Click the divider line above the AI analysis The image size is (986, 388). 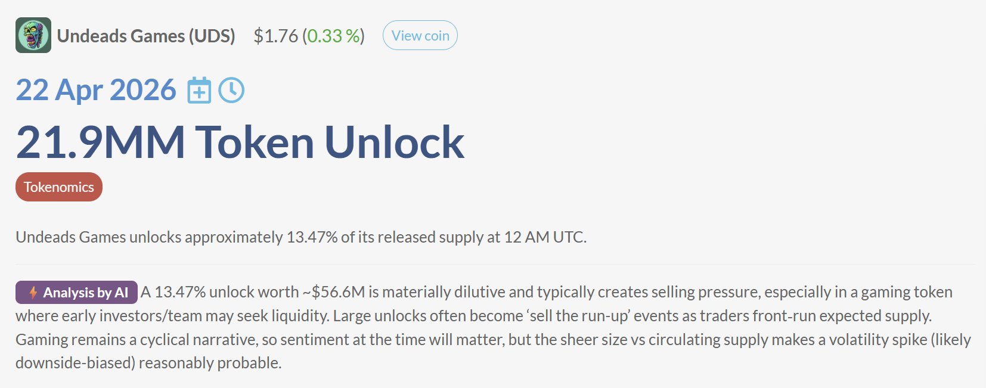[495, 264]
